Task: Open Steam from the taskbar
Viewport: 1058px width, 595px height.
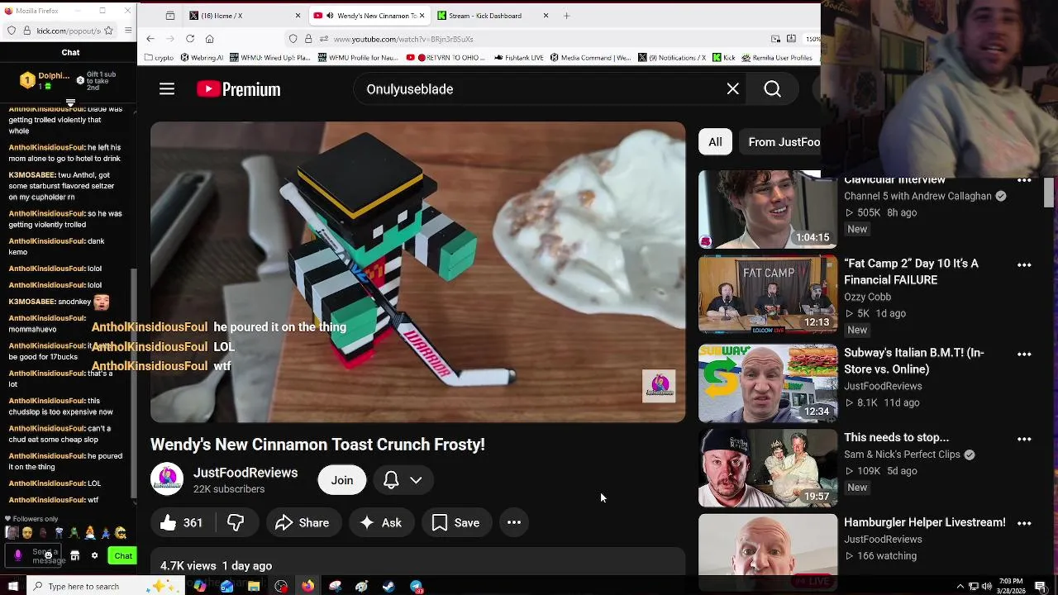Action: [388, 587]
